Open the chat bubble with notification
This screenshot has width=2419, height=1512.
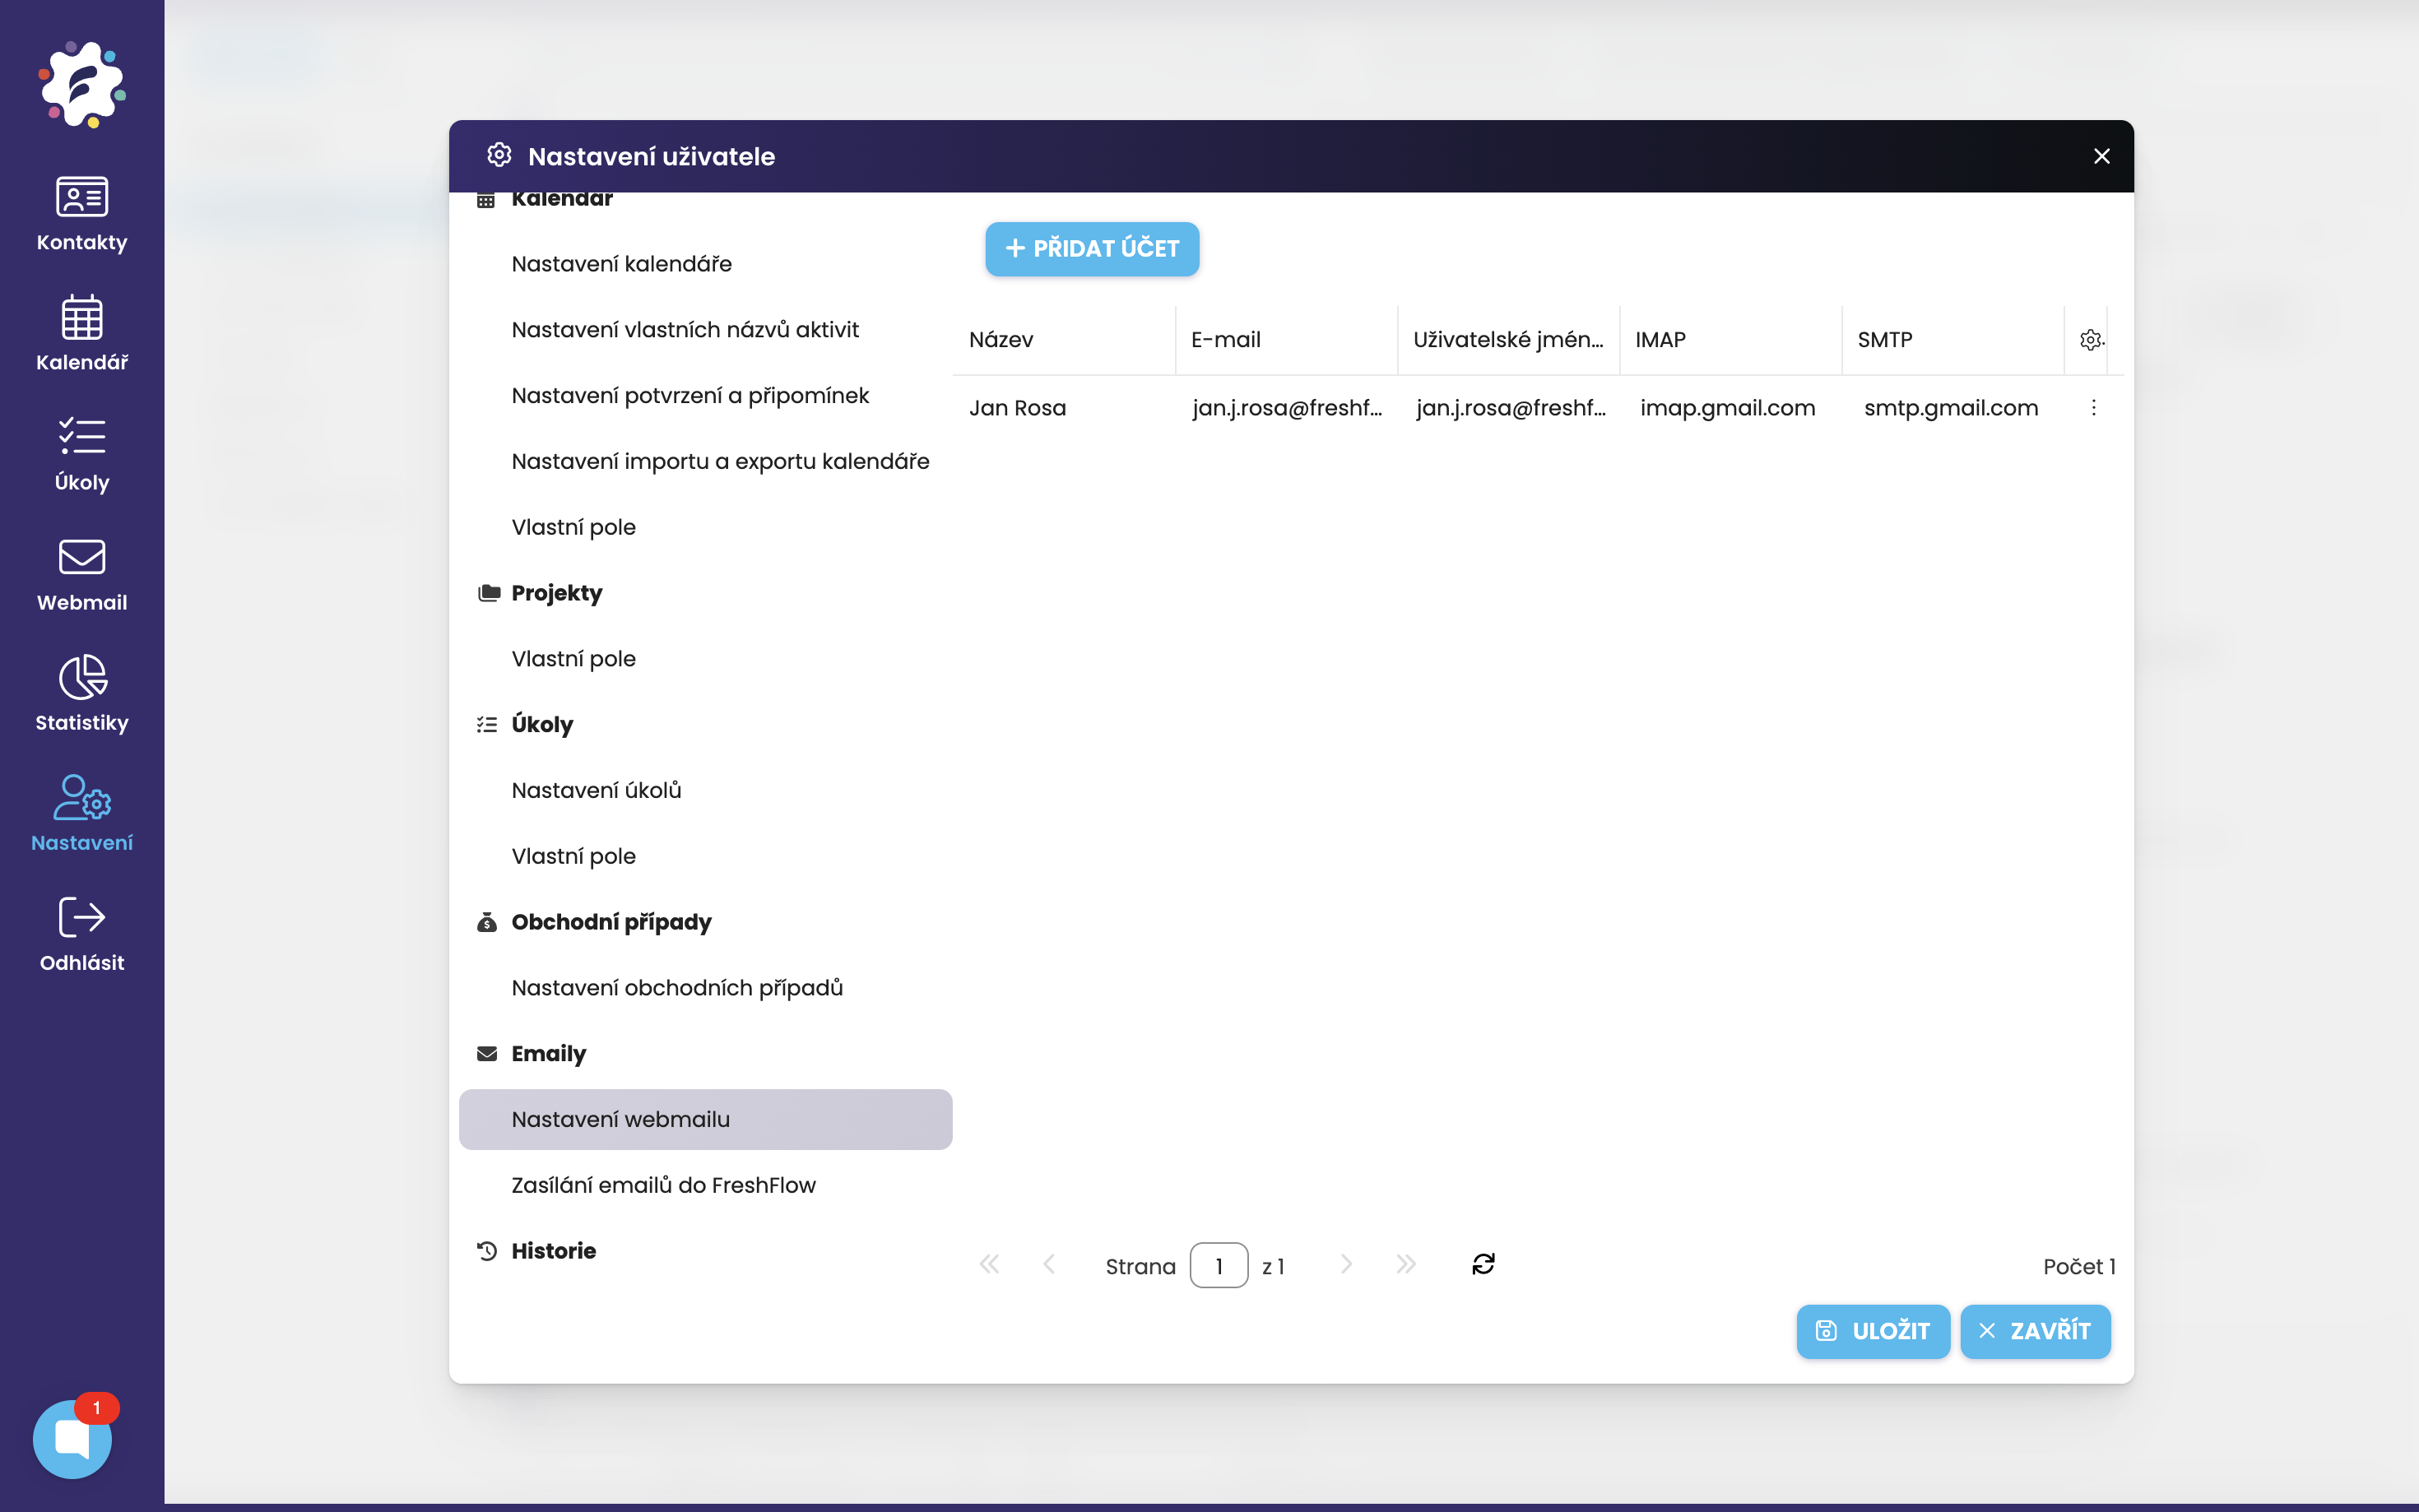[72, 1439]
